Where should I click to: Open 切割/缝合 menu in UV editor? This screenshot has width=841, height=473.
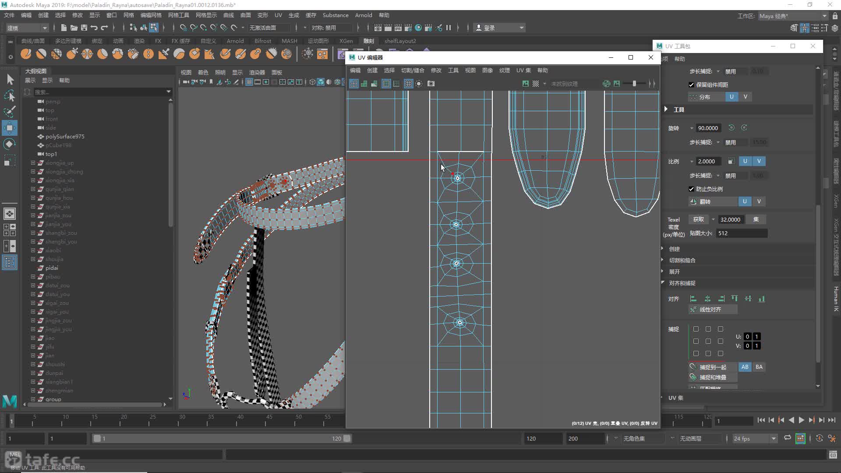[413, 70]
